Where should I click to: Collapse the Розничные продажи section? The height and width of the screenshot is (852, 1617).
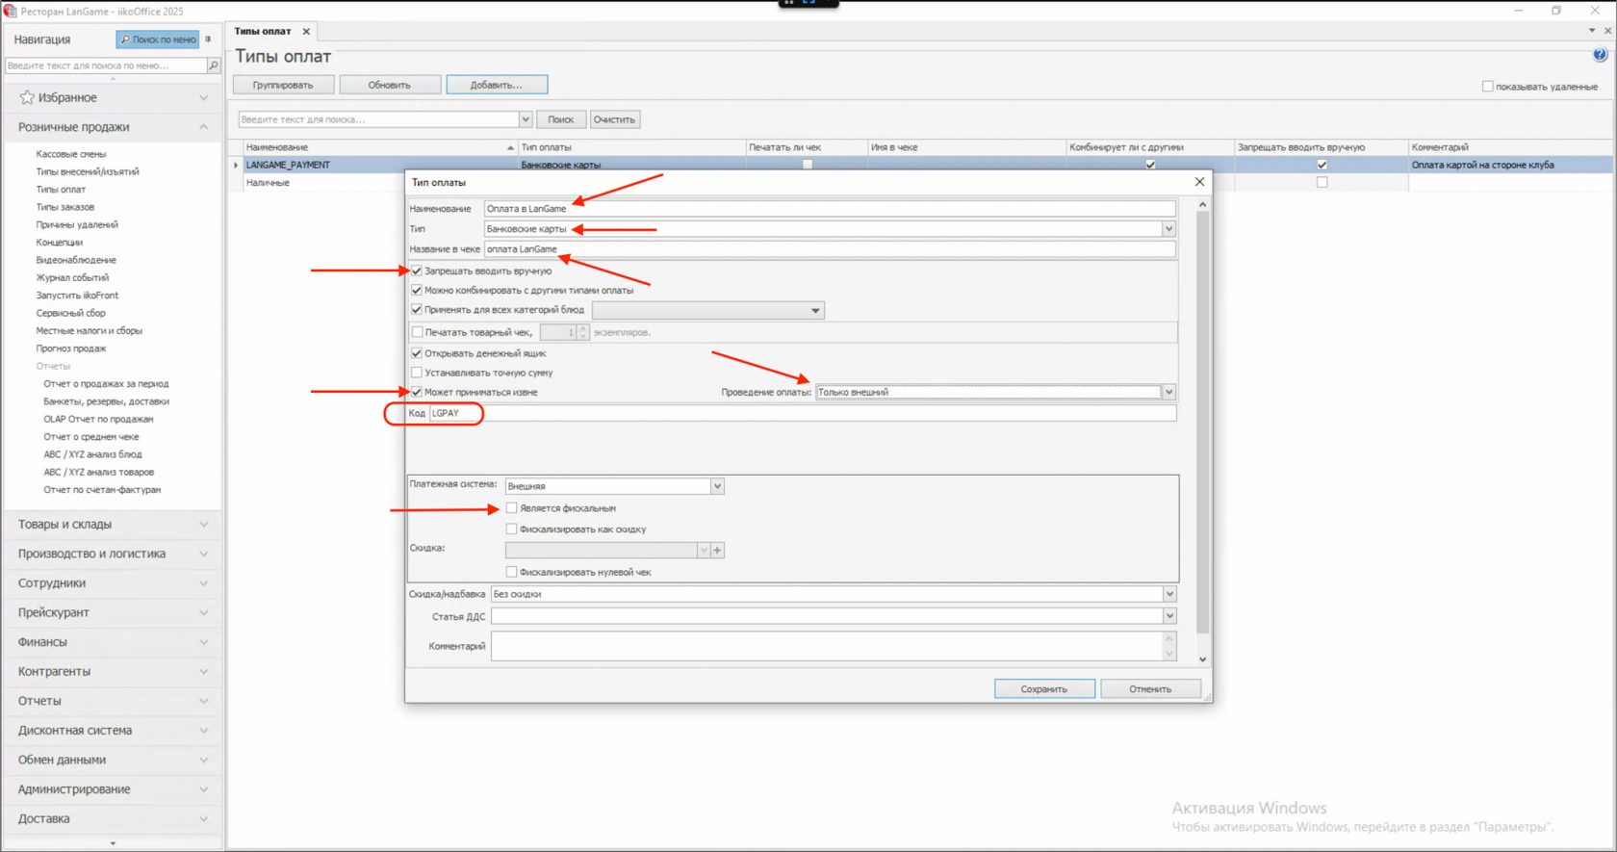[x=112, y=127]
